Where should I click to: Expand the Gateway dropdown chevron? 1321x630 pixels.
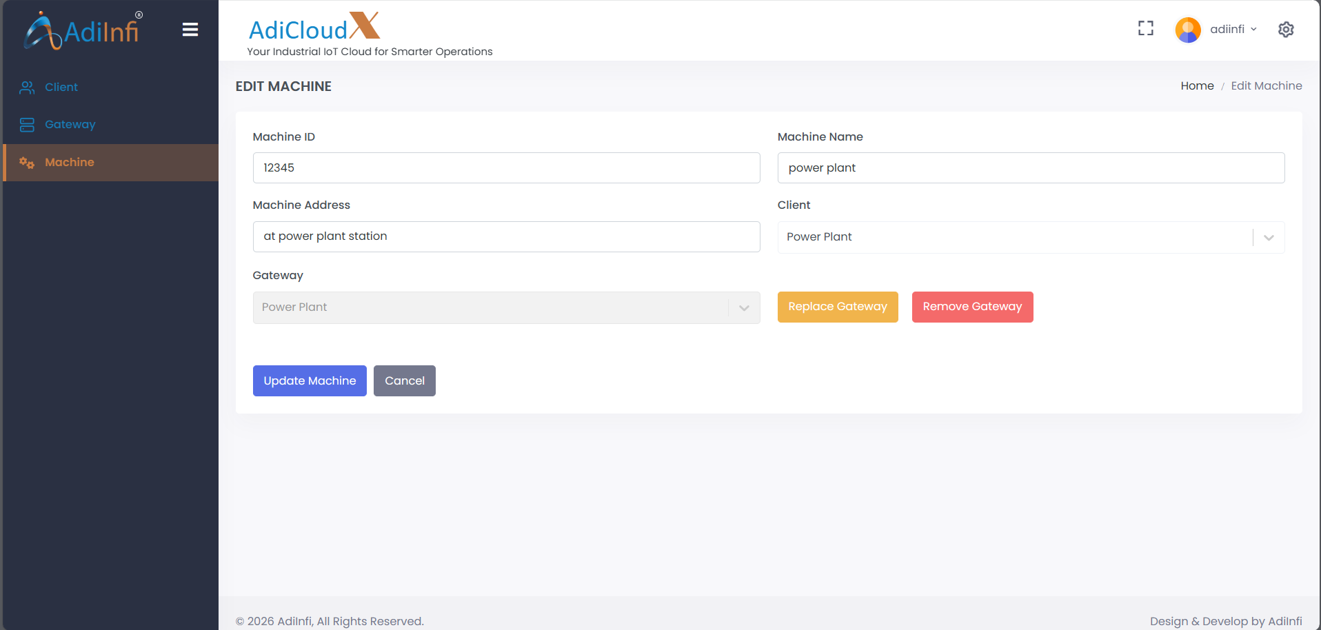pos(743,308)
